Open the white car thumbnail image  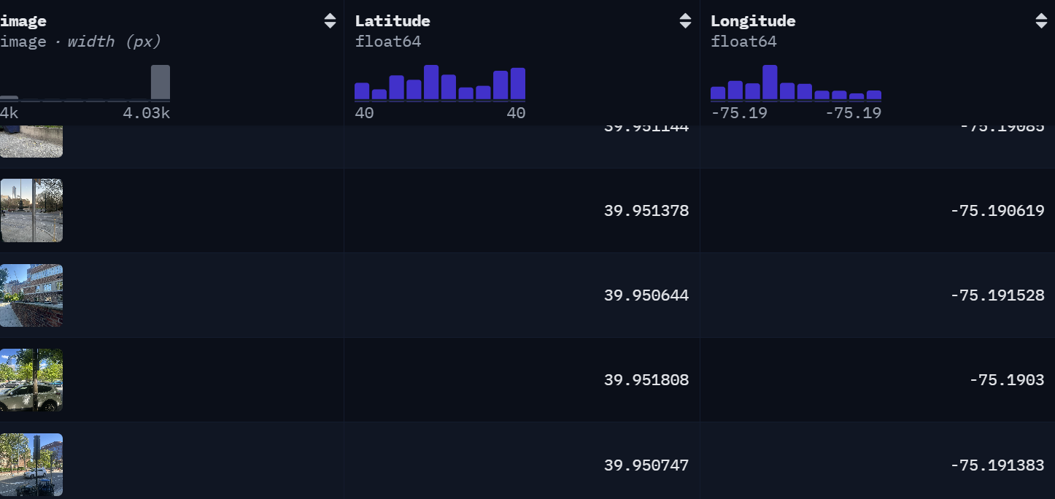point(31,380)
